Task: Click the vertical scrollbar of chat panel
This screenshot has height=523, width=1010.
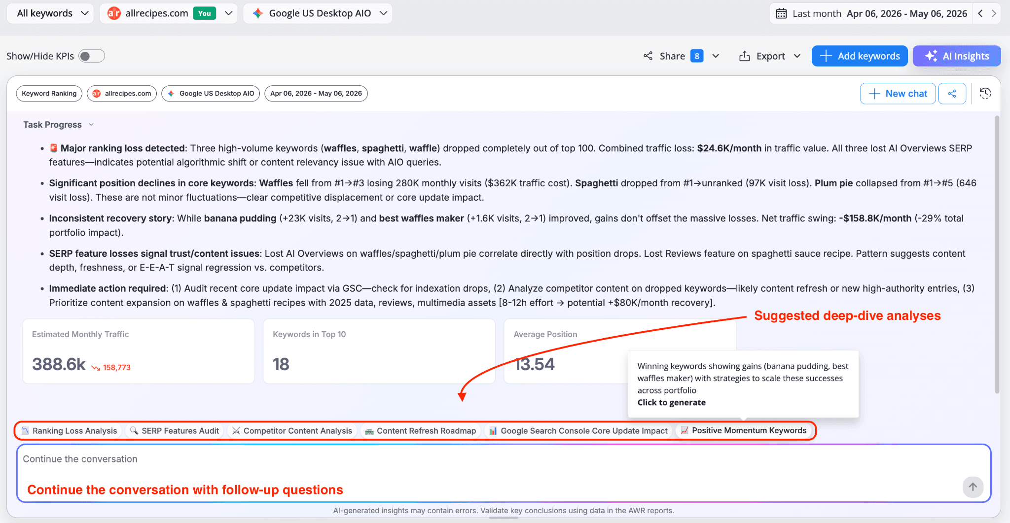Action: (x=997, y=254)
